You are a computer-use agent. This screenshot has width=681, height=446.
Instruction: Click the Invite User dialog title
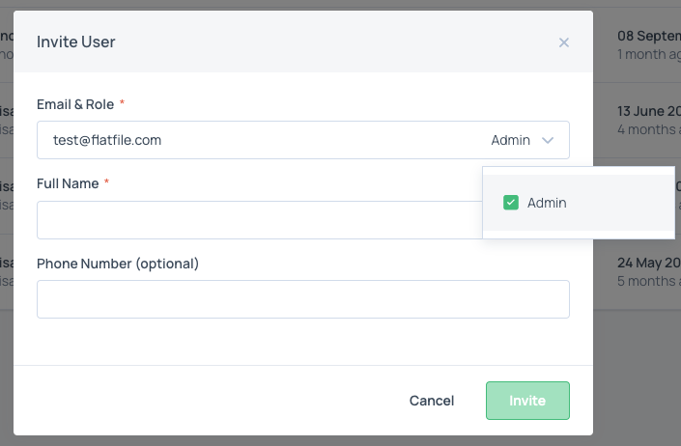pos(76,42)
